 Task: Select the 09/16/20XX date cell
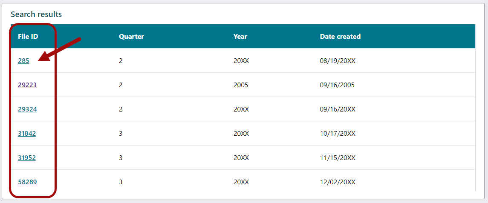(x=337, y=109)
